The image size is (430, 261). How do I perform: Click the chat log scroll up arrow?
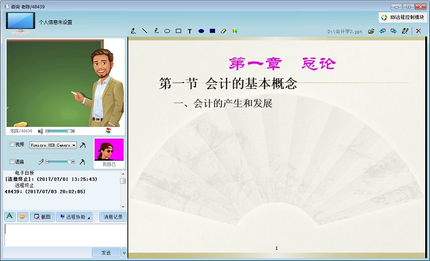pyautogui.click(x=123, y=174)
